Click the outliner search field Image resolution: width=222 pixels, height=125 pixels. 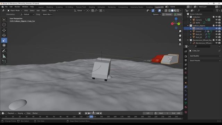pyautogui.click(x=205, y=10)
